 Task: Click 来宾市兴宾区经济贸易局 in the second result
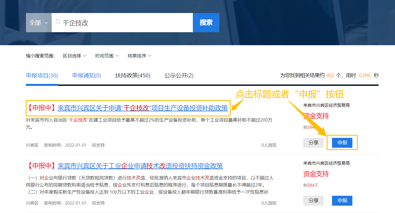(x=326, y=163)
